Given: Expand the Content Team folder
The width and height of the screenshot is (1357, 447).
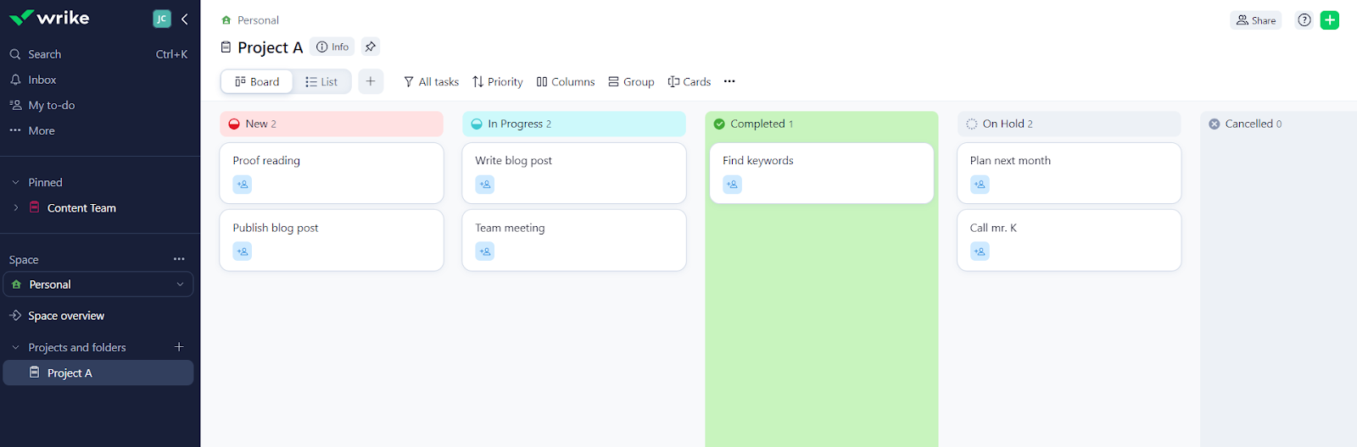Looking at the screenshot, I should (x=15, y=207).
